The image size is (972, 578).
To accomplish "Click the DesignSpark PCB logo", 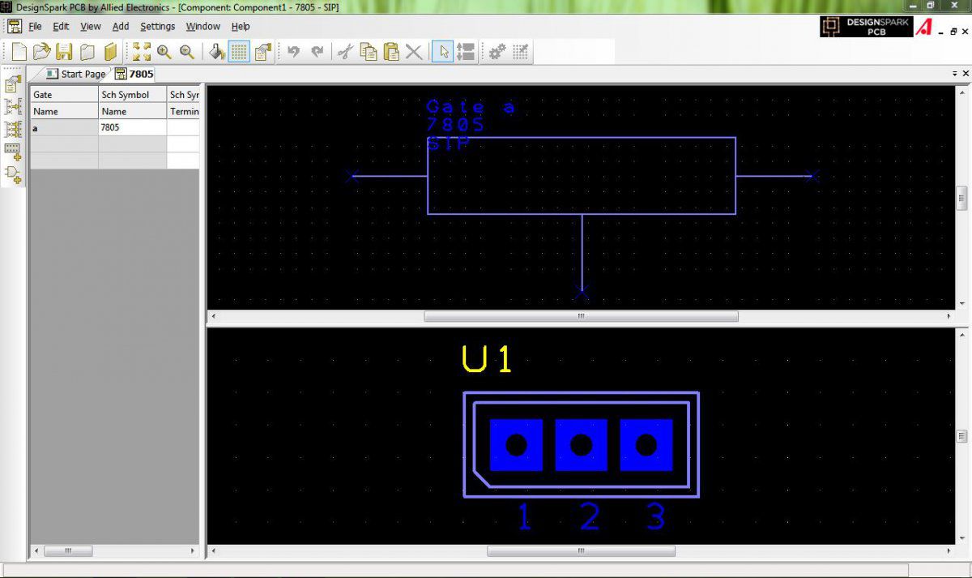I will tap(866, 27).
